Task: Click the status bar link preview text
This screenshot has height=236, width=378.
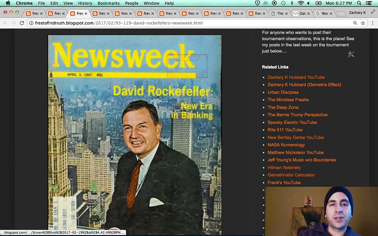Action: pyautogui.click(x=63, y=233)
